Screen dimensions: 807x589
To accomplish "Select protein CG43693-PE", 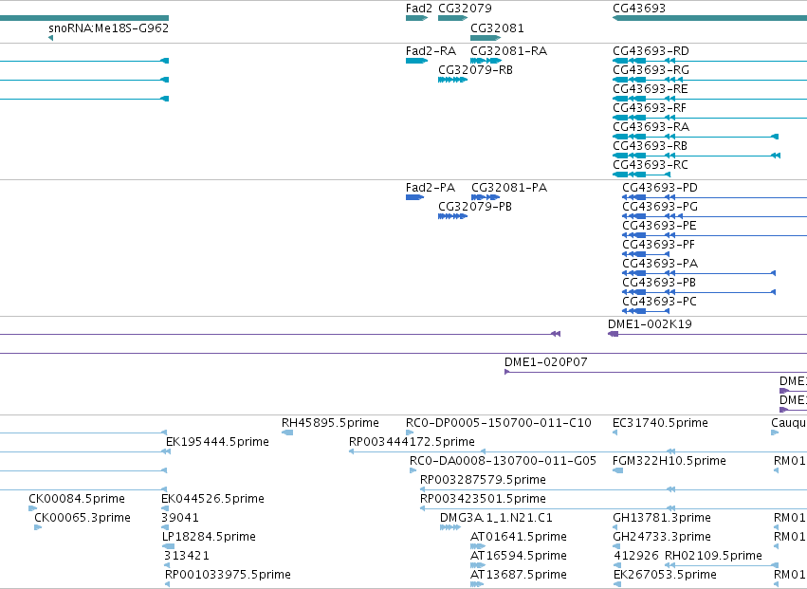I will tap(659, 226).
